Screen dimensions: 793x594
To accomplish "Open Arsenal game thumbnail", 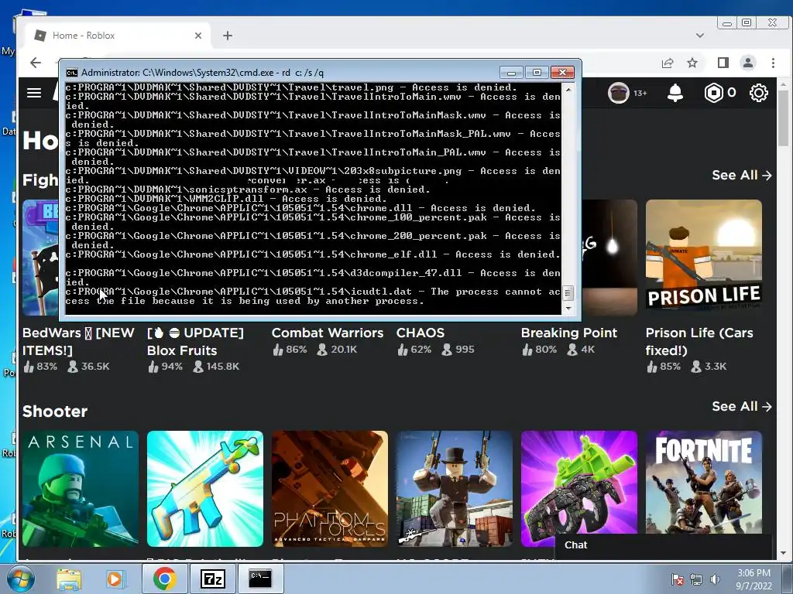I will pos(80,489).
